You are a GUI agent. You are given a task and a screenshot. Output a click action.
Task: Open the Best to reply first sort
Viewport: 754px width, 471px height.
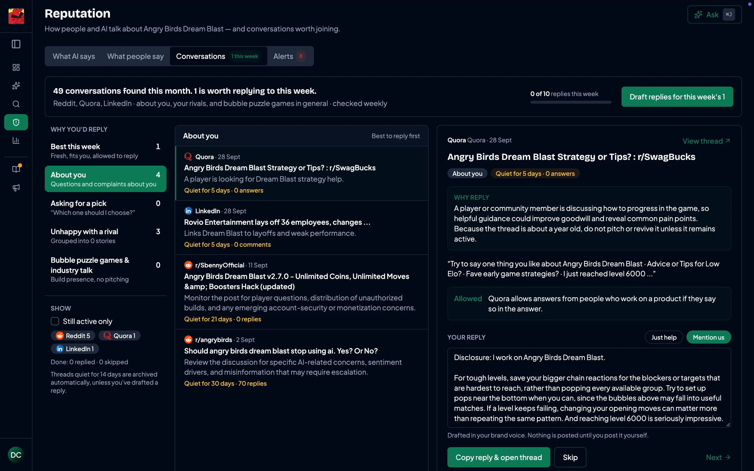tap(395, 136)
